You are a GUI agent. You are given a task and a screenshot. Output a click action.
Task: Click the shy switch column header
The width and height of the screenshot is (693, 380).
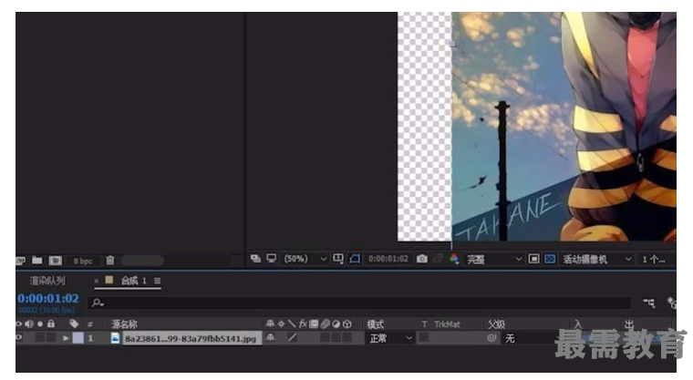270,324
